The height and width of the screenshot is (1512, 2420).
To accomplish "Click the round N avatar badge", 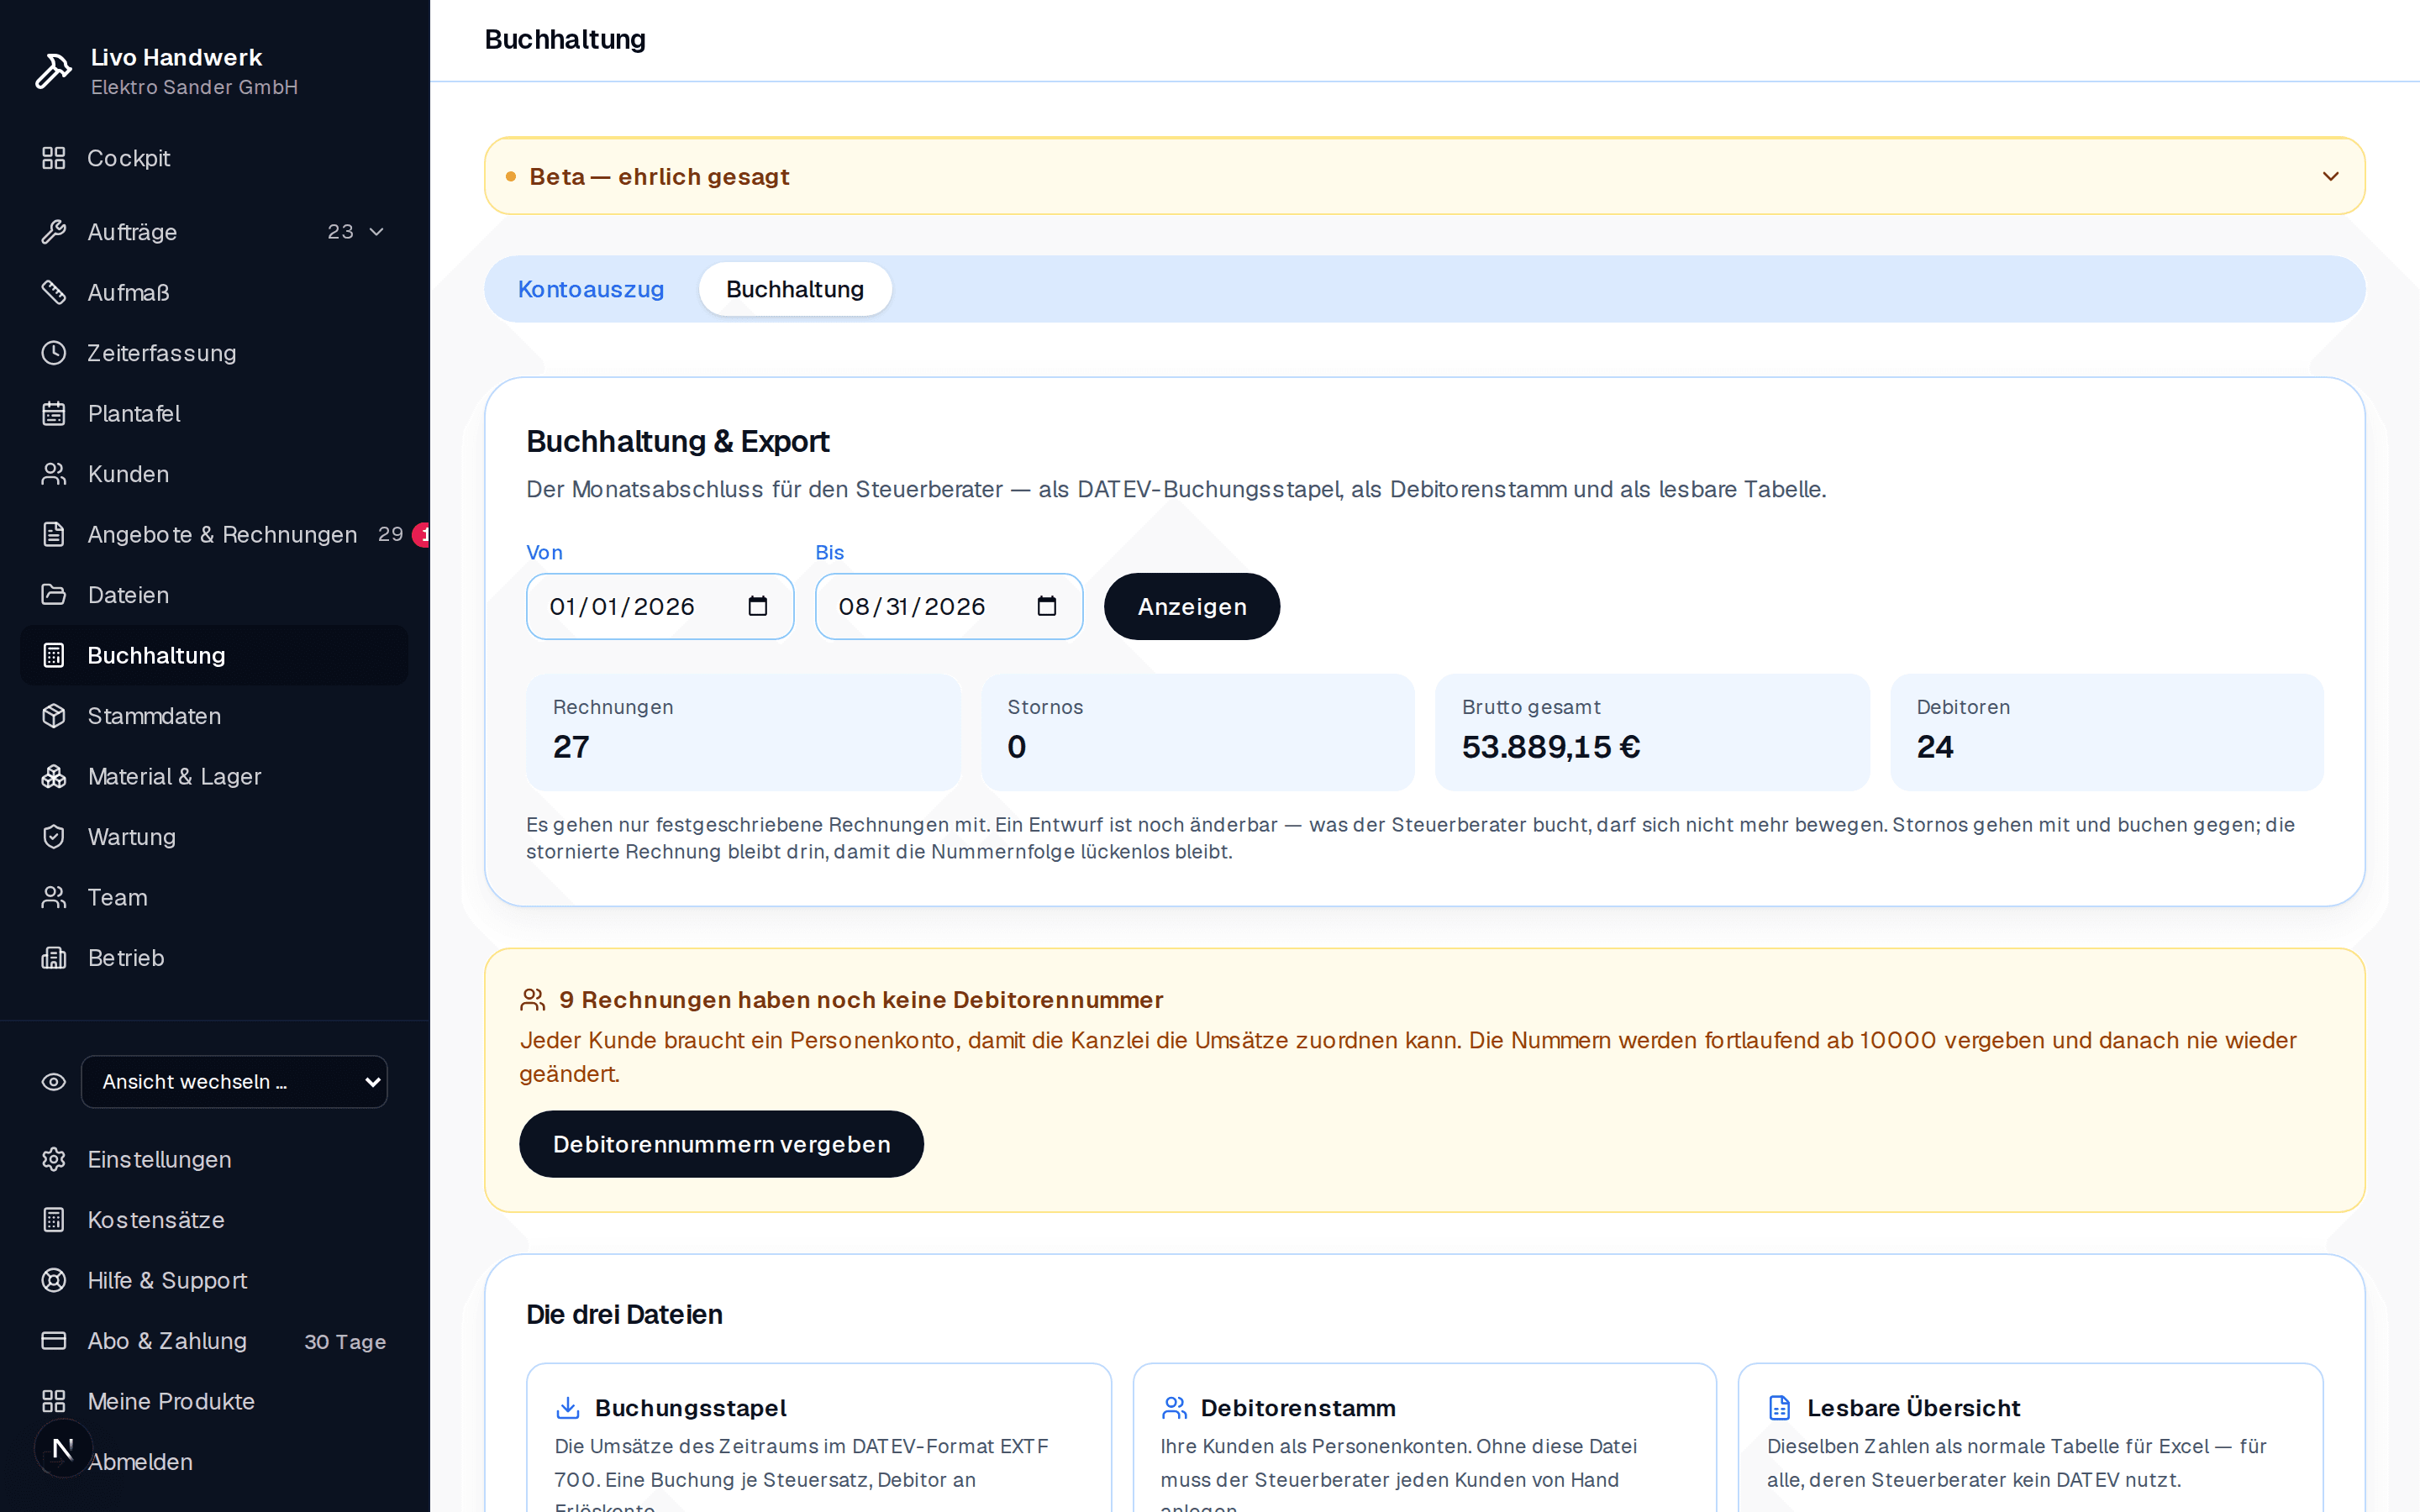I will [x=63, y=1448].
